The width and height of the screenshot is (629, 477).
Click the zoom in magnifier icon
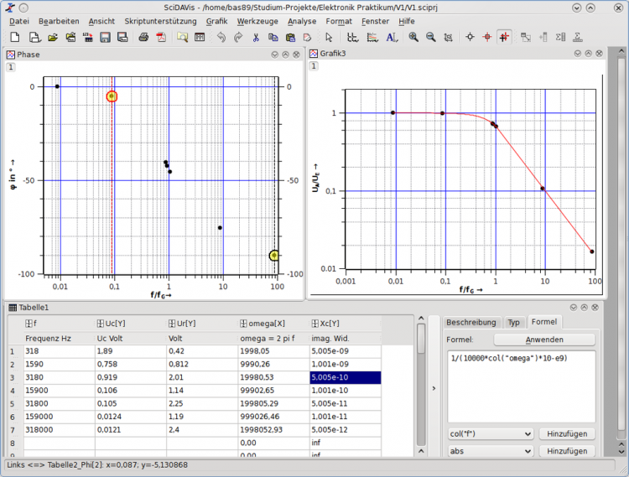413,38
